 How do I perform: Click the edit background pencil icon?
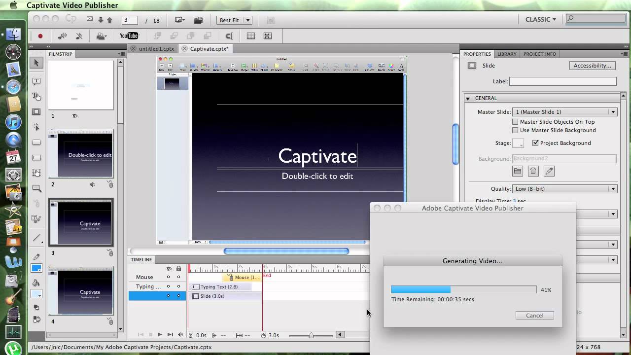coord(549,171)
